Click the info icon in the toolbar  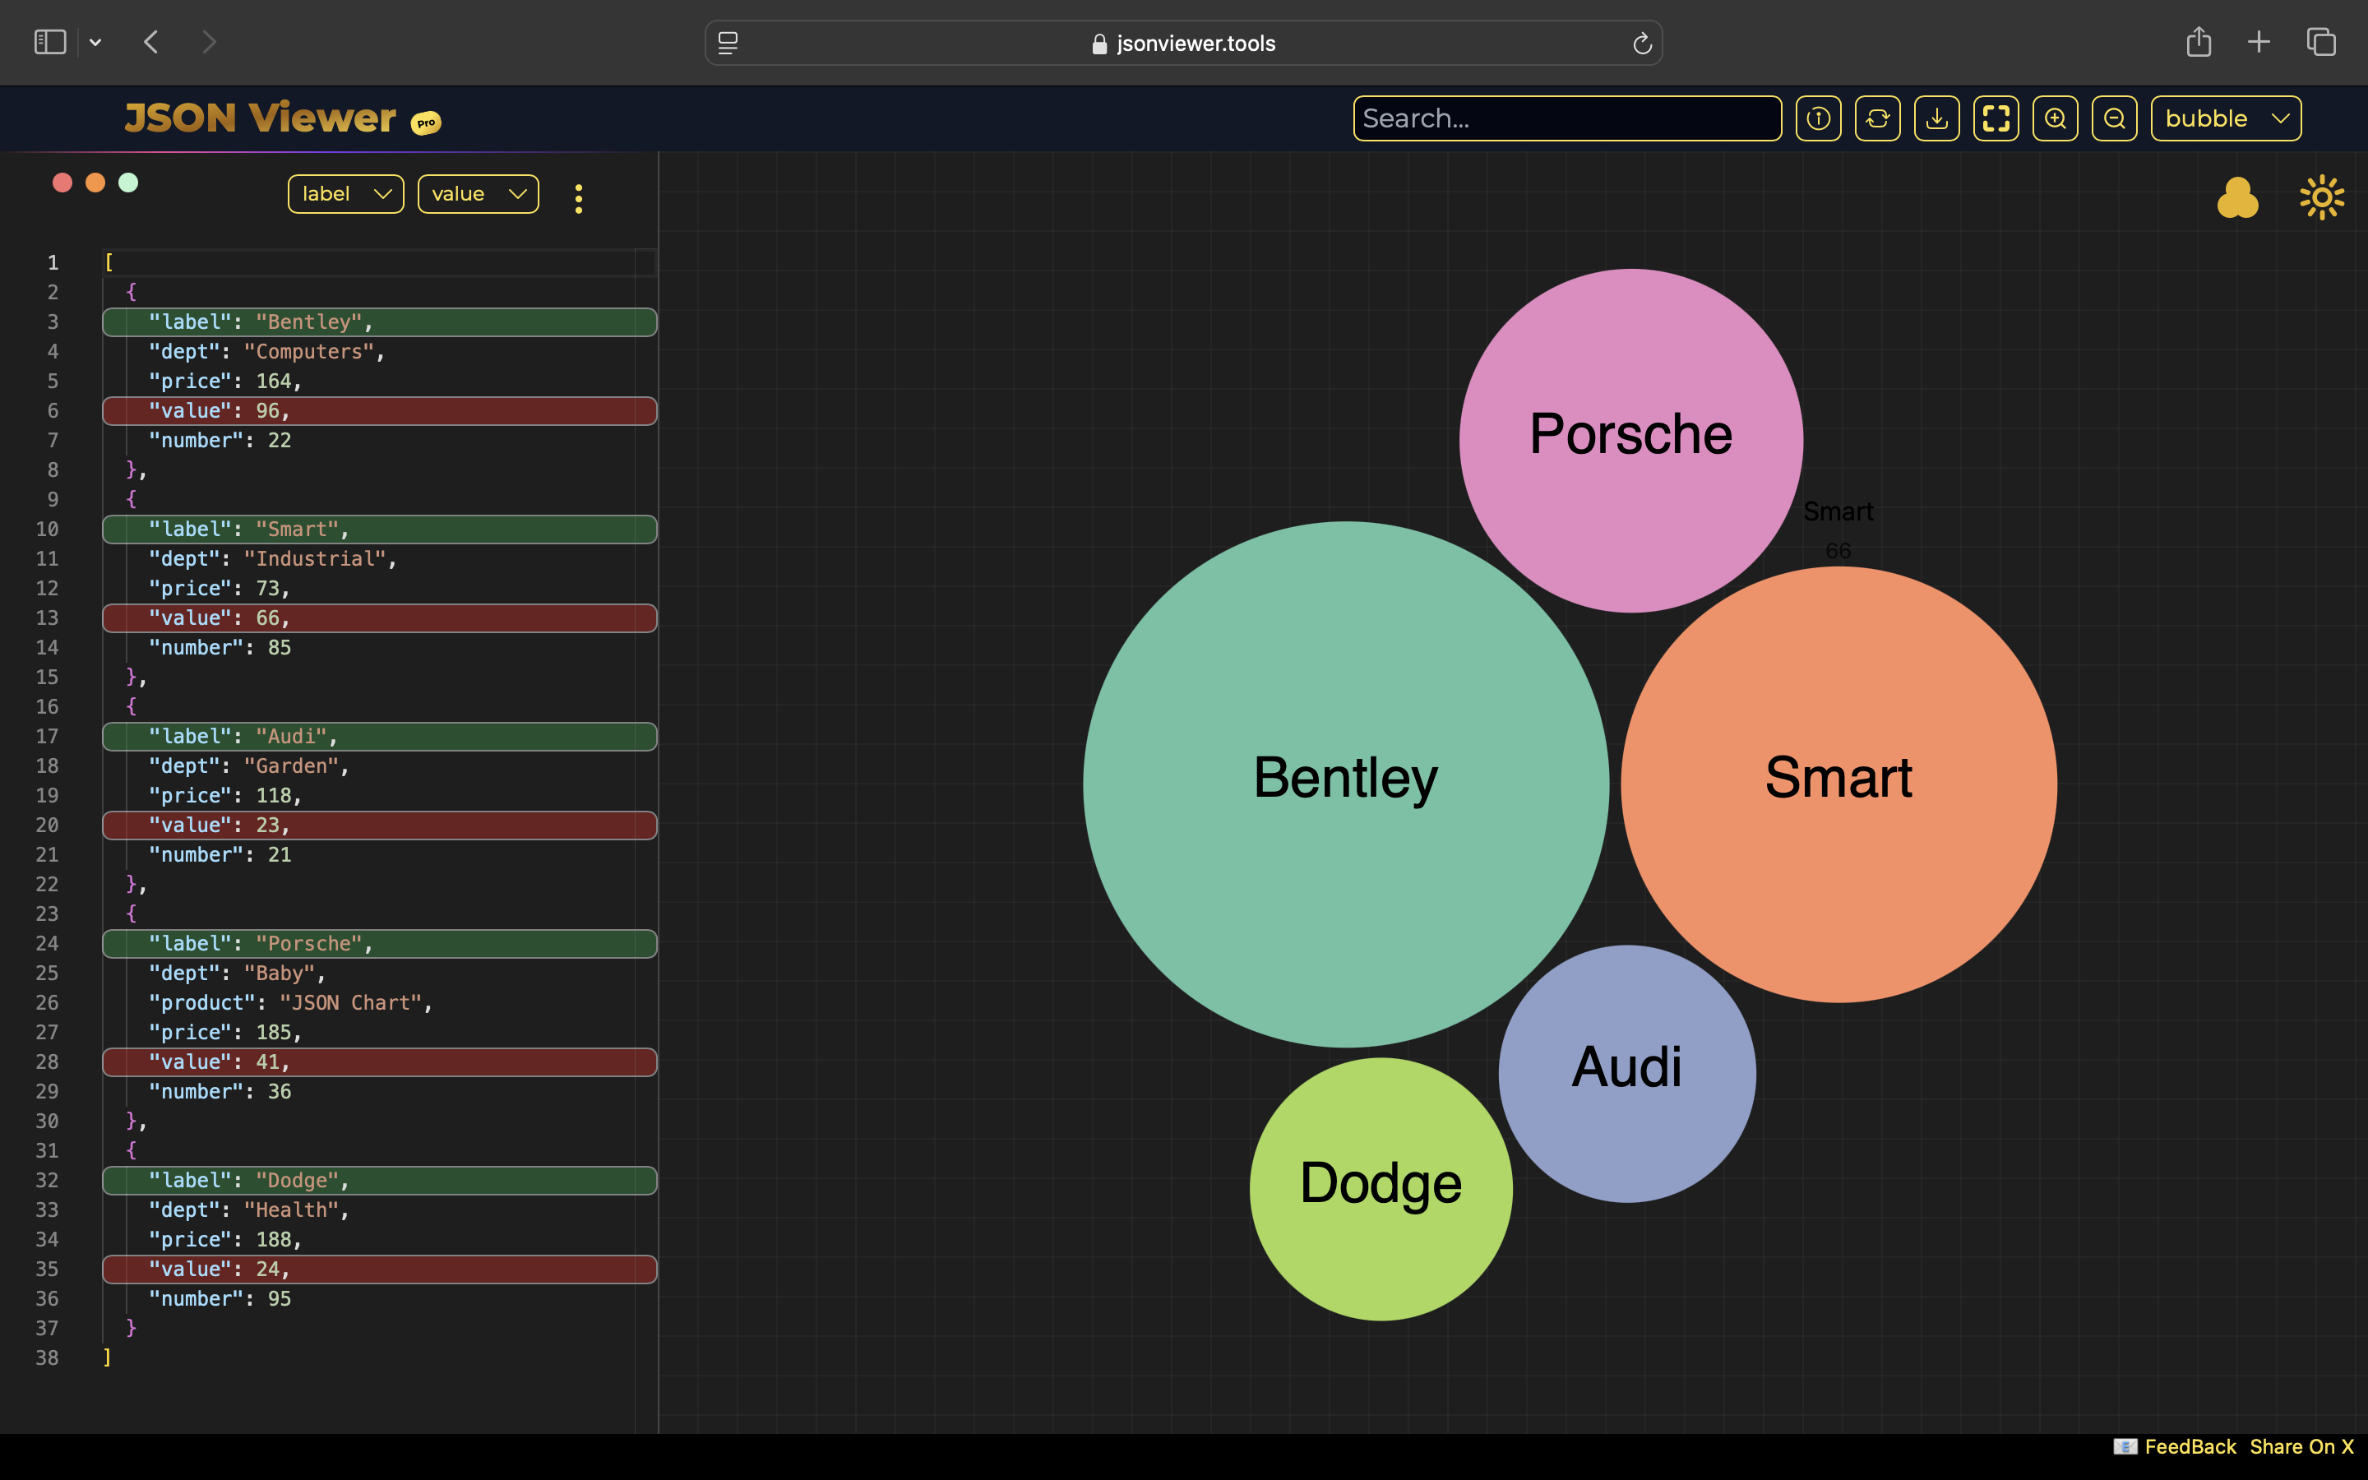point(1818,118)
